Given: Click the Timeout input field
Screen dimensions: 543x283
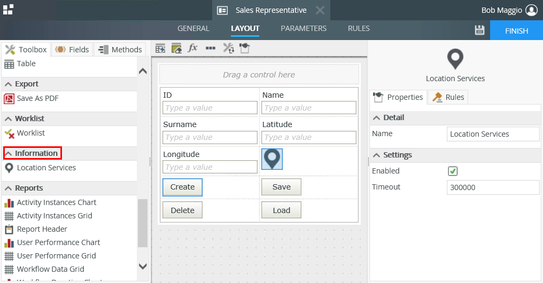Looking at the screenshot, I should [493, 187].
